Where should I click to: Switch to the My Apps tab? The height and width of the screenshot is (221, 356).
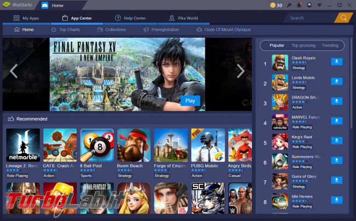tap(26, 18)
